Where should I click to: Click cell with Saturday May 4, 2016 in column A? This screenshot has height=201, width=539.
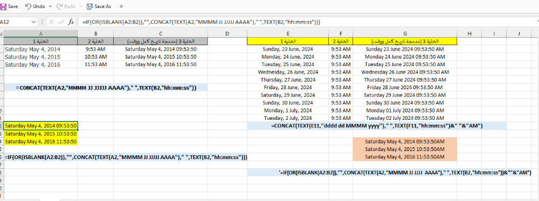coord(40,64)
